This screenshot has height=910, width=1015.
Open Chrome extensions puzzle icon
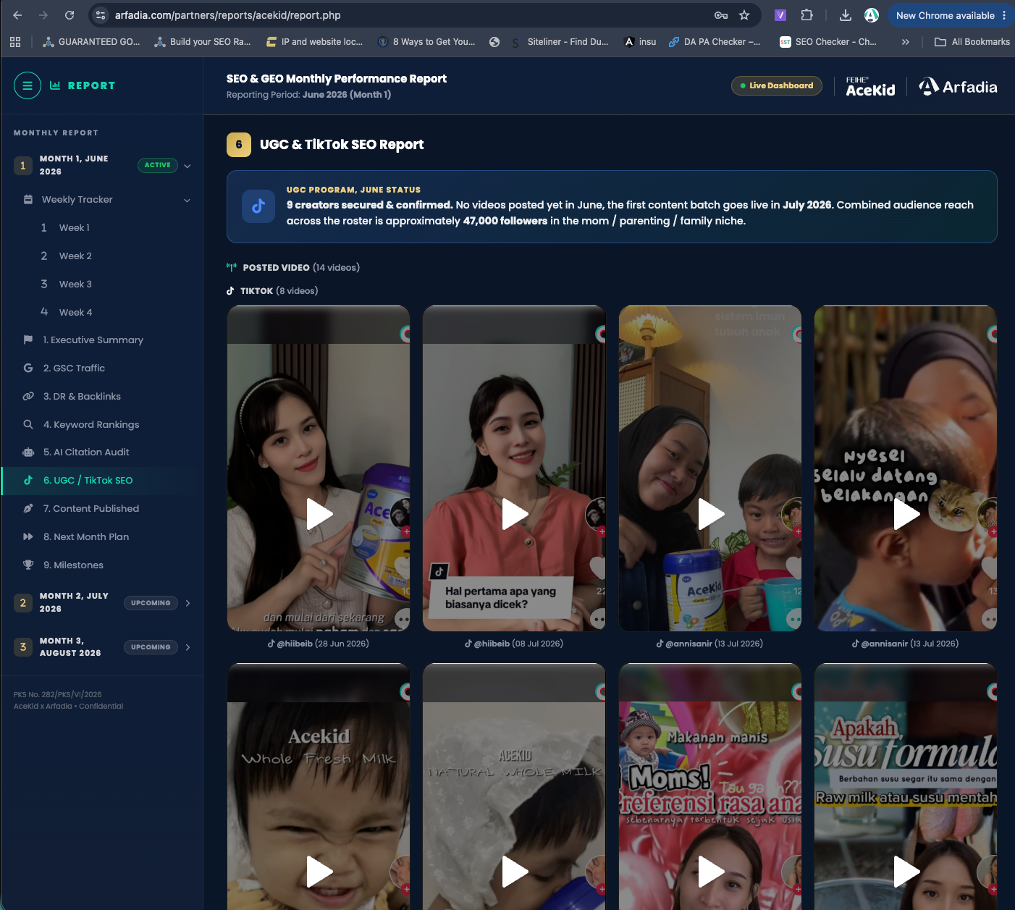click(x=806, y=15)
